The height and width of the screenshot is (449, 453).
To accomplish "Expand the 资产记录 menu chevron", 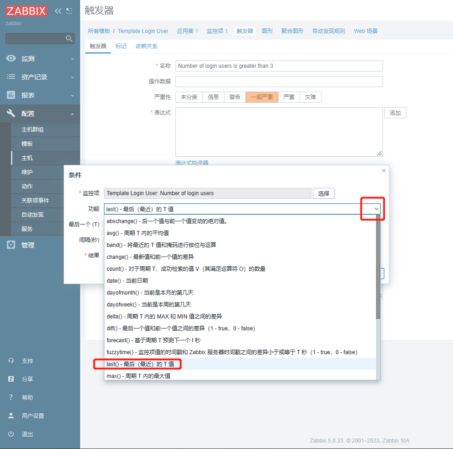I will tap(72, 77).
